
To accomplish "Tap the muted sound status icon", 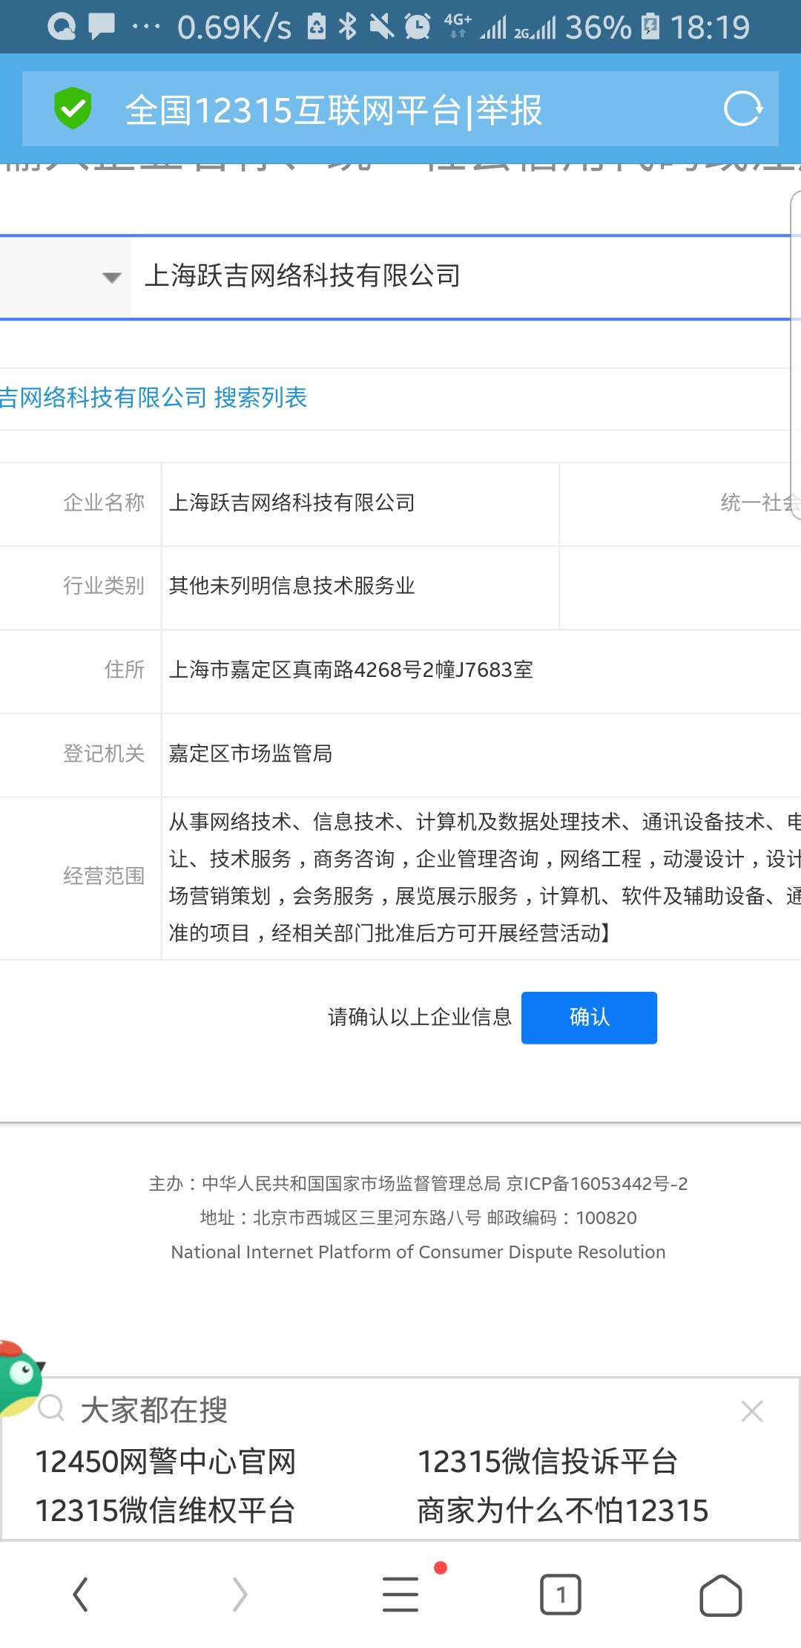I will click(382, 27).
